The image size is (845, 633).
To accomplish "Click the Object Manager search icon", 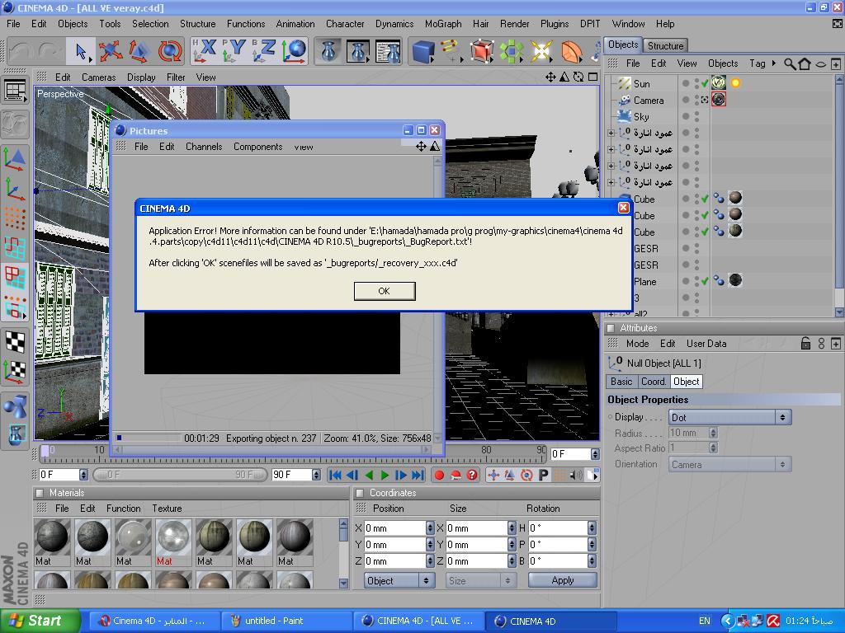I will [790, 64].
